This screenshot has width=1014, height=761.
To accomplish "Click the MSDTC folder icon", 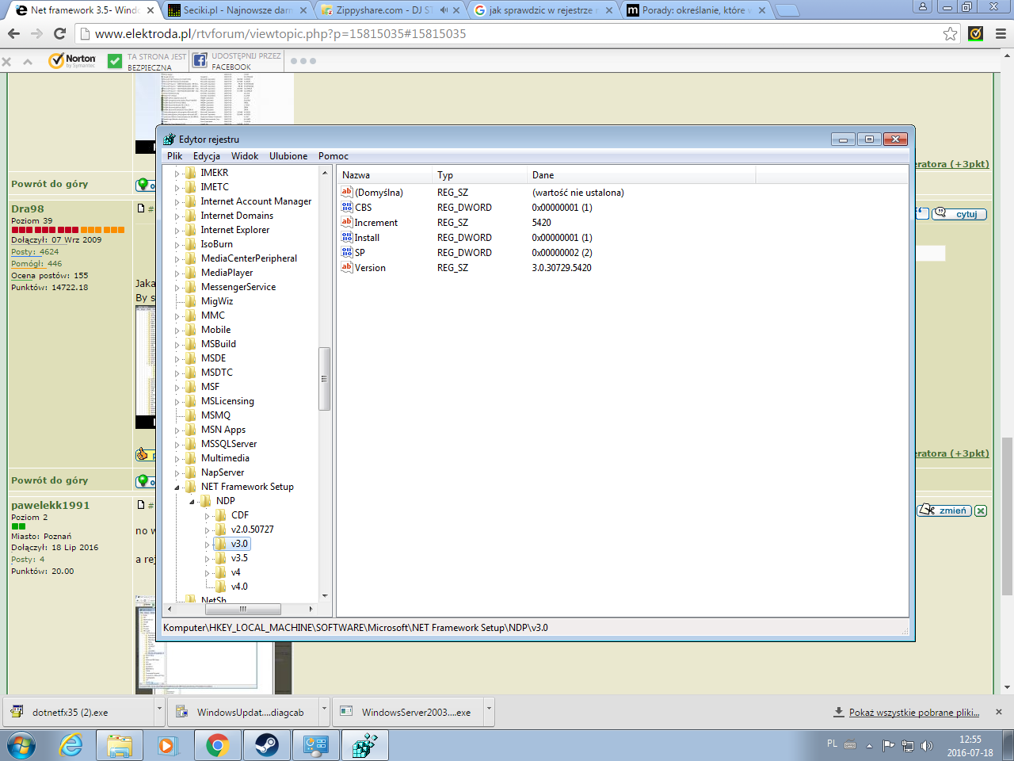I will point(190,373).
